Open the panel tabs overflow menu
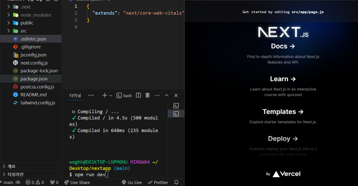 [x=91, y=95]
